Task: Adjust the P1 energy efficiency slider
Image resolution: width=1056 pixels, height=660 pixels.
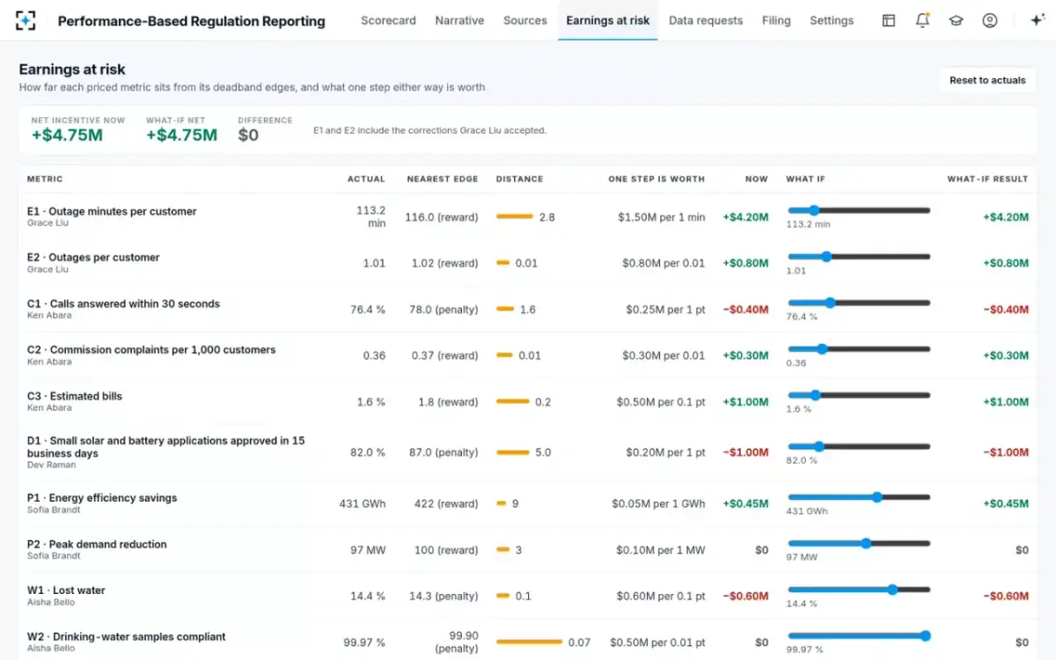Action: [x=859, y=497]
